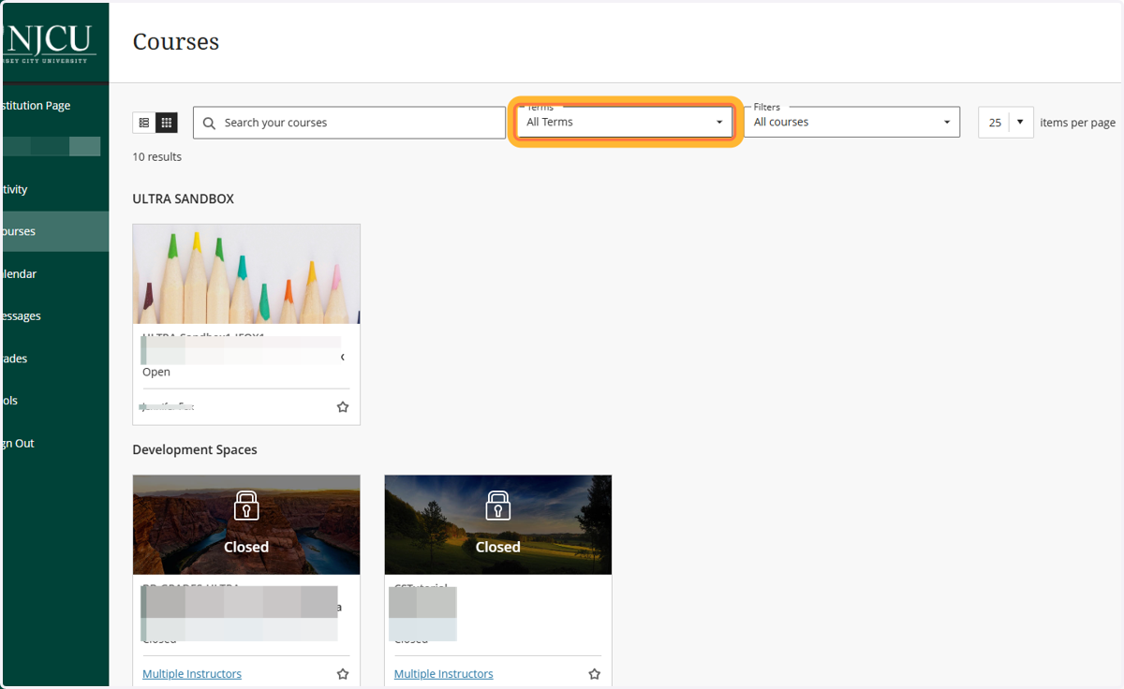Focus the Search your courses field
This screenshot has width=1124, height=689.
click(x=349, y=123)
